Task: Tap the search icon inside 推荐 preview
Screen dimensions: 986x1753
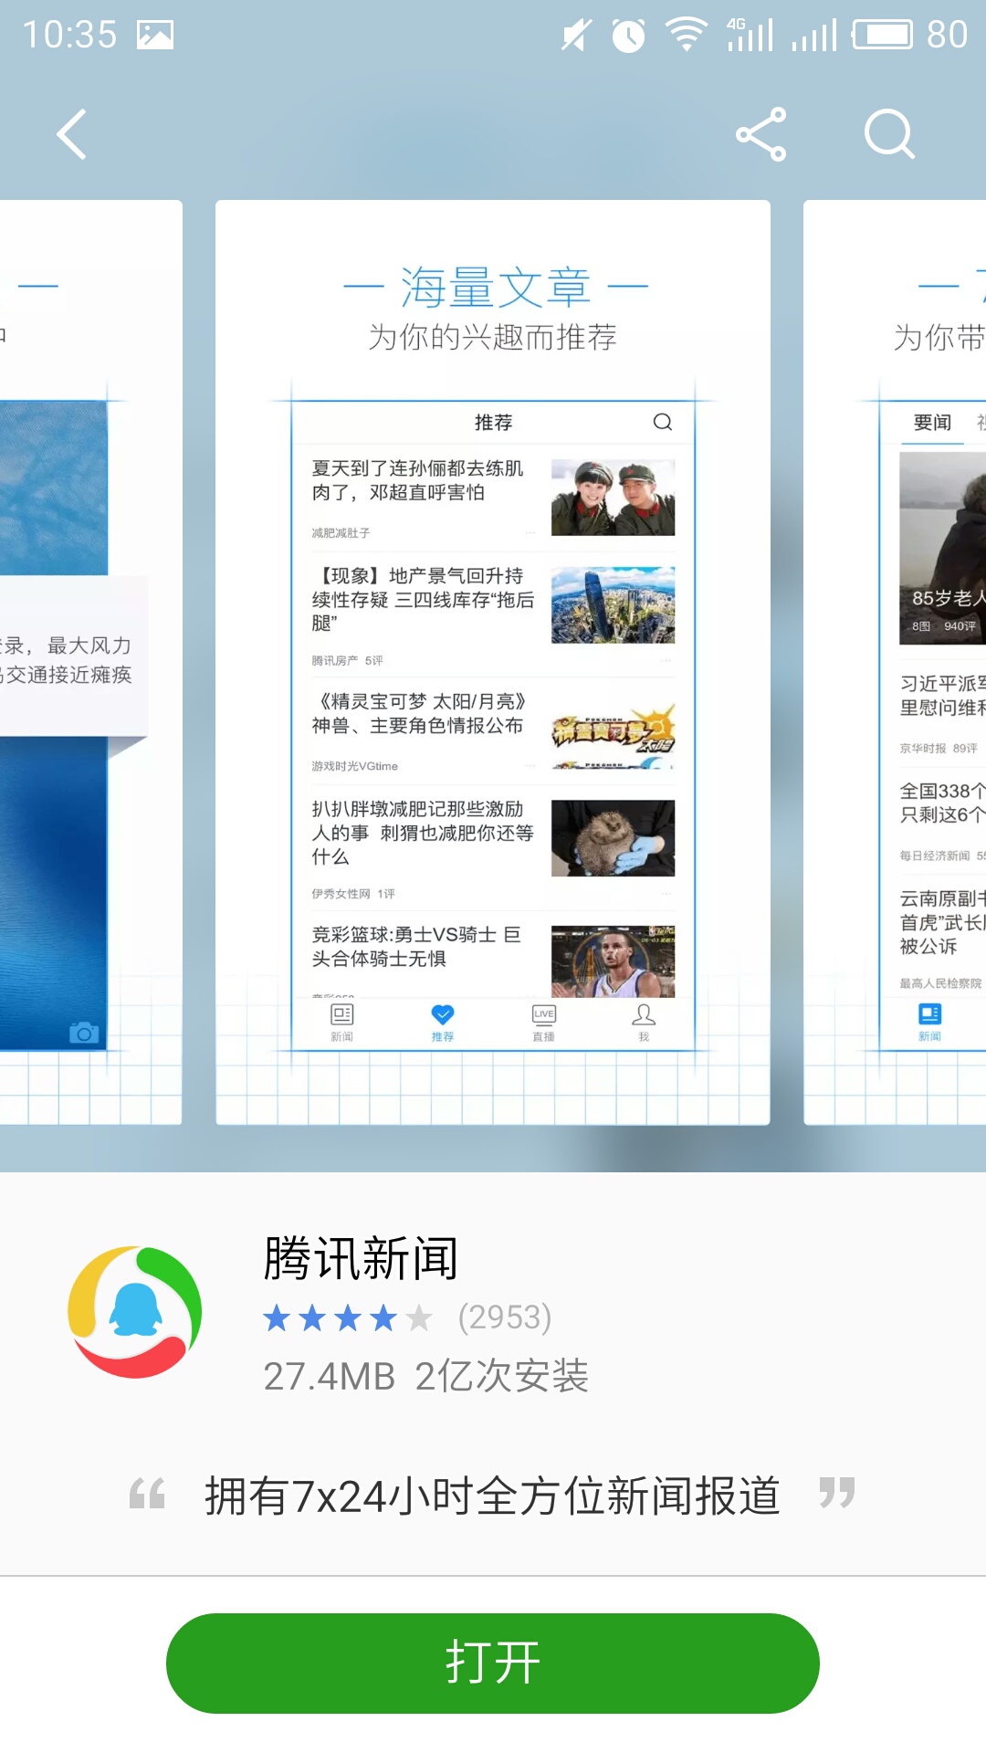Action: click(663, 422)
